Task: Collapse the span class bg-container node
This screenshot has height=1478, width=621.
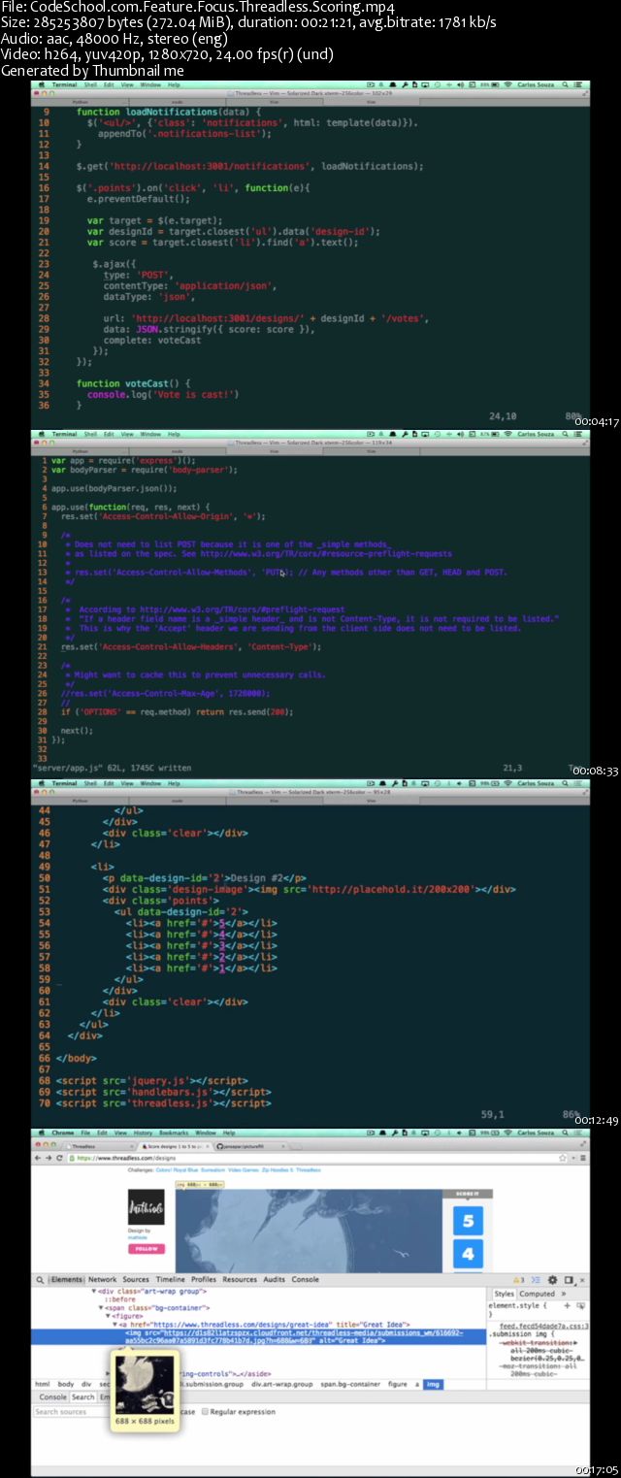Action: click(x=101, y=1307)
